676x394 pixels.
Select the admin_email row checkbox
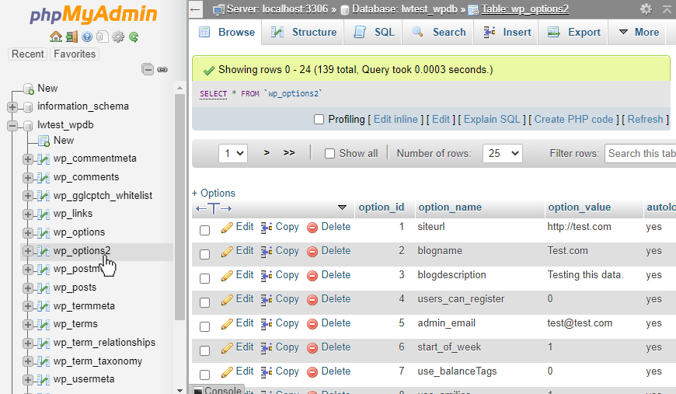click(x=205, y=326)
